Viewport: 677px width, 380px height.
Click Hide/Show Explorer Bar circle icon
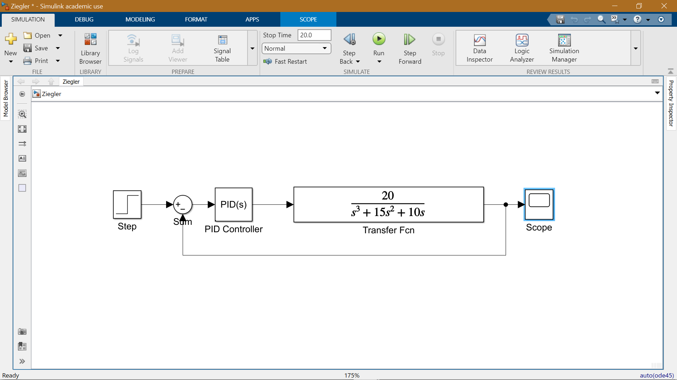[x=22, y=94]
